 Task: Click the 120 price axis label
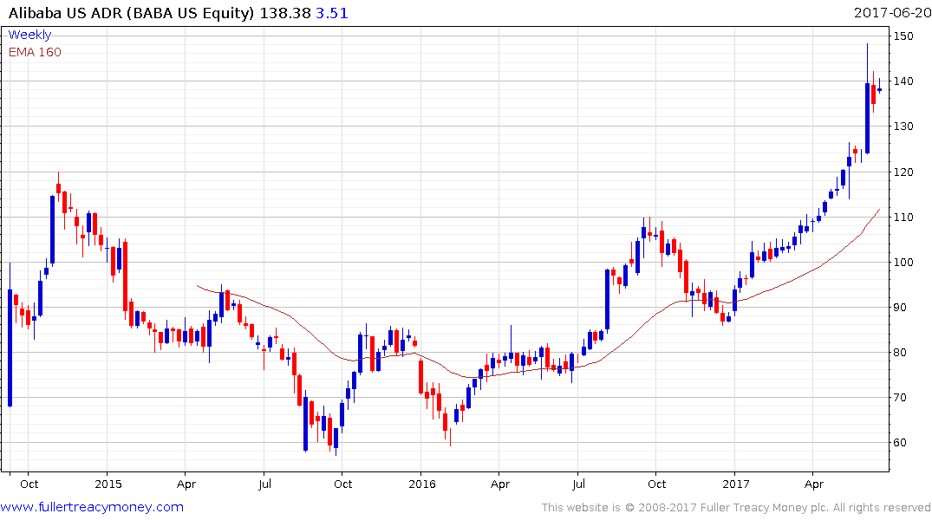point(903,172)
